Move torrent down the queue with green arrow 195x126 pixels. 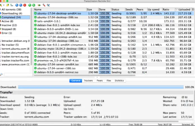(x=34, y=5)
